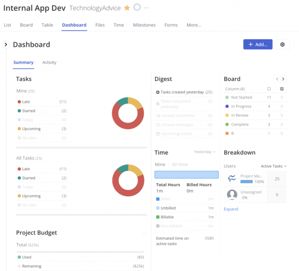Open the dashboard settings gear
This screenshot has height=271, width=299.
282,45
